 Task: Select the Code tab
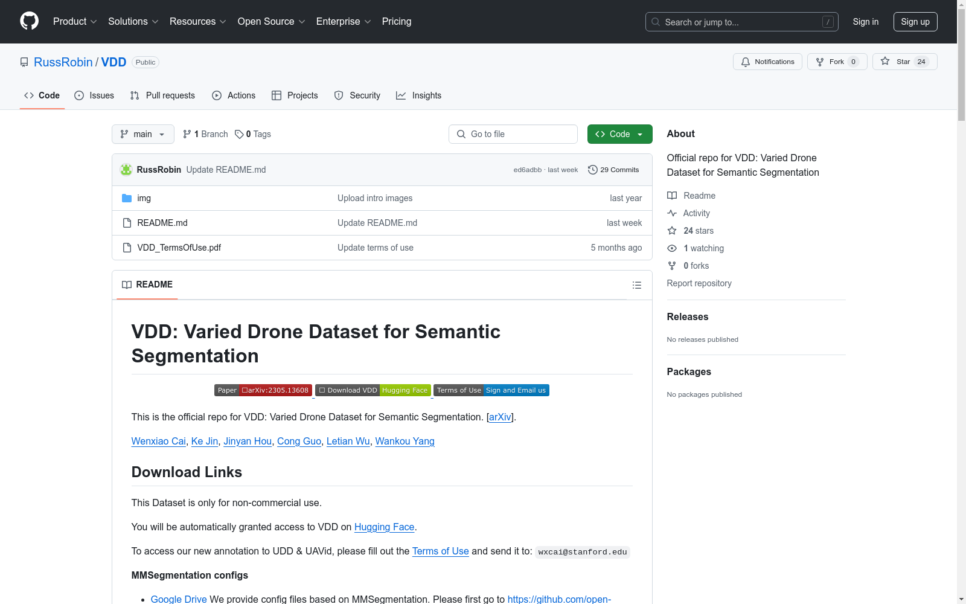pyautogui.click(x=42, y=95)
